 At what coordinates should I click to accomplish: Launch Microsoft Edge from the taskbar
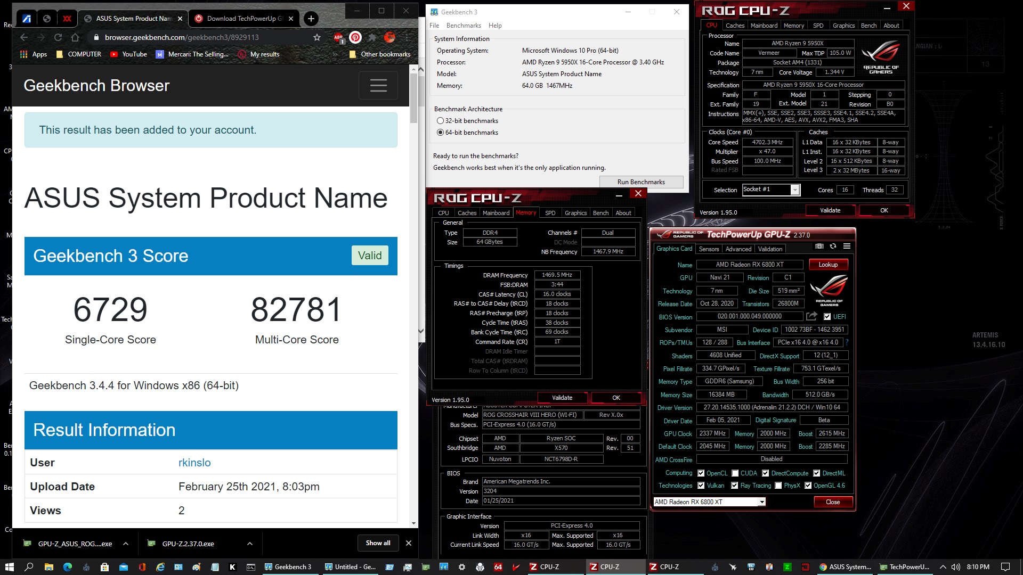(x=68, y=567)
